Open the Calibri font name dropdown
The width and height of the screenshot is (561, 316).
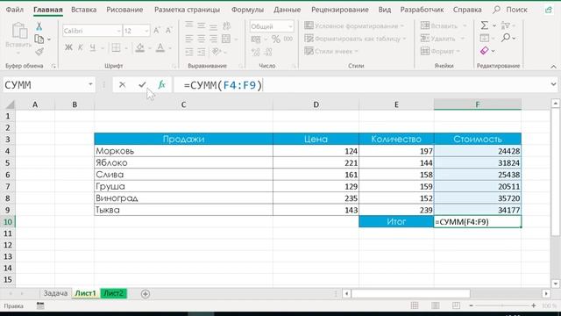point(118,32)
